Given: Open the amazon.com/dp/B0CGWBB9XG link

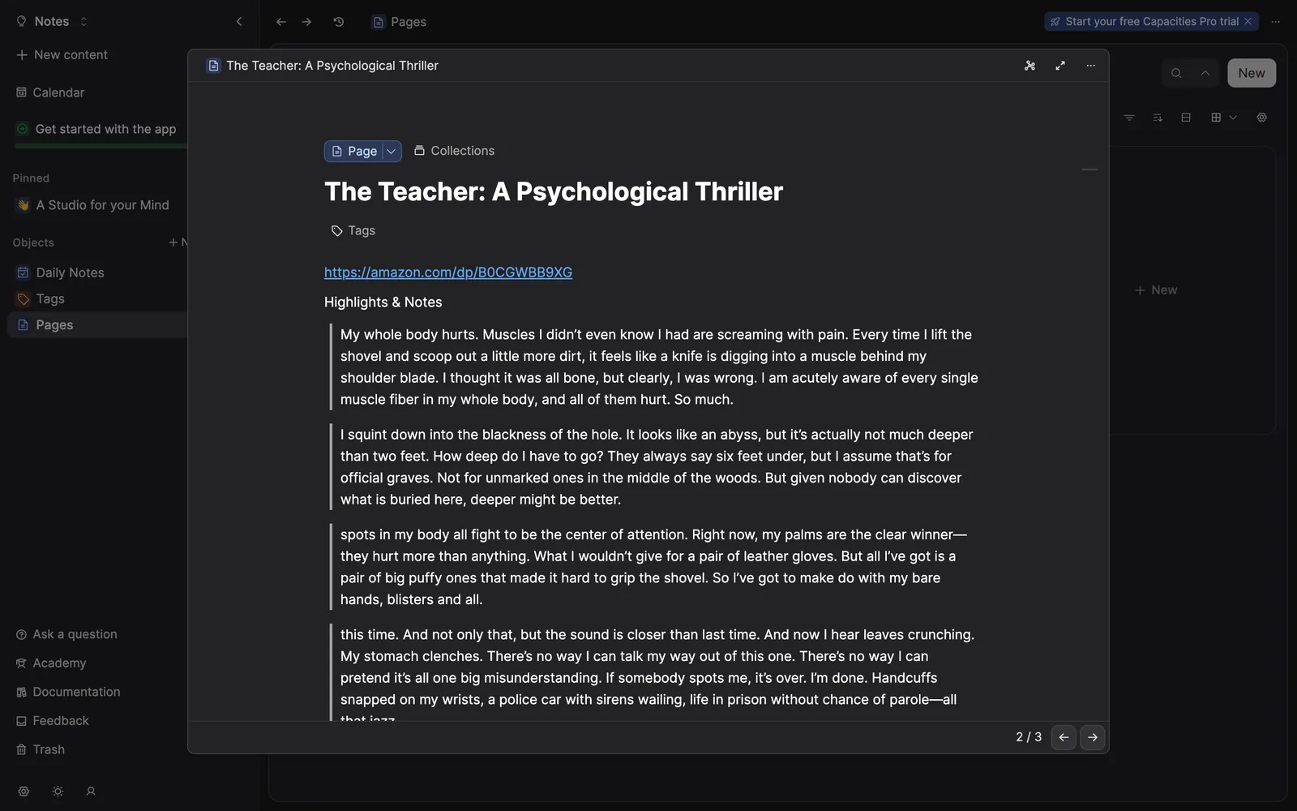Looking at the screenshot, I should [x=448, y=272].
